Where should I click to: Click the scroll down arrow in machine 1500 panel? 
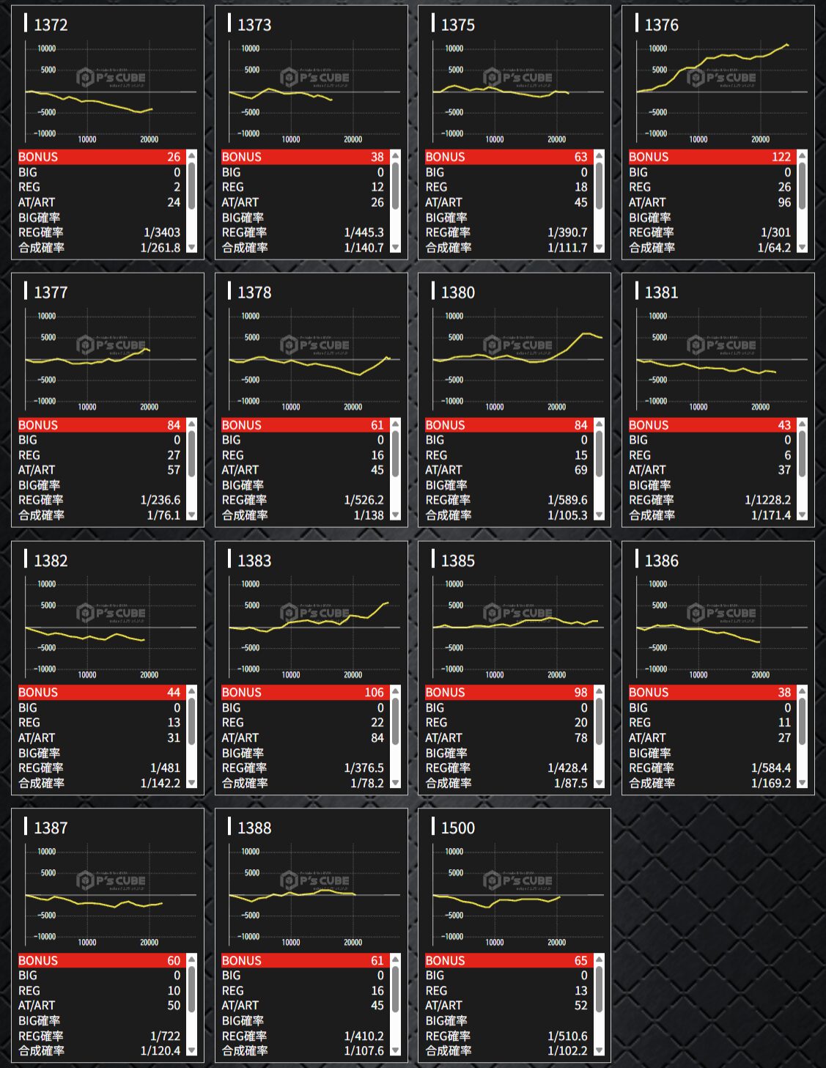pyautogui.click(x=599, y=1050)
